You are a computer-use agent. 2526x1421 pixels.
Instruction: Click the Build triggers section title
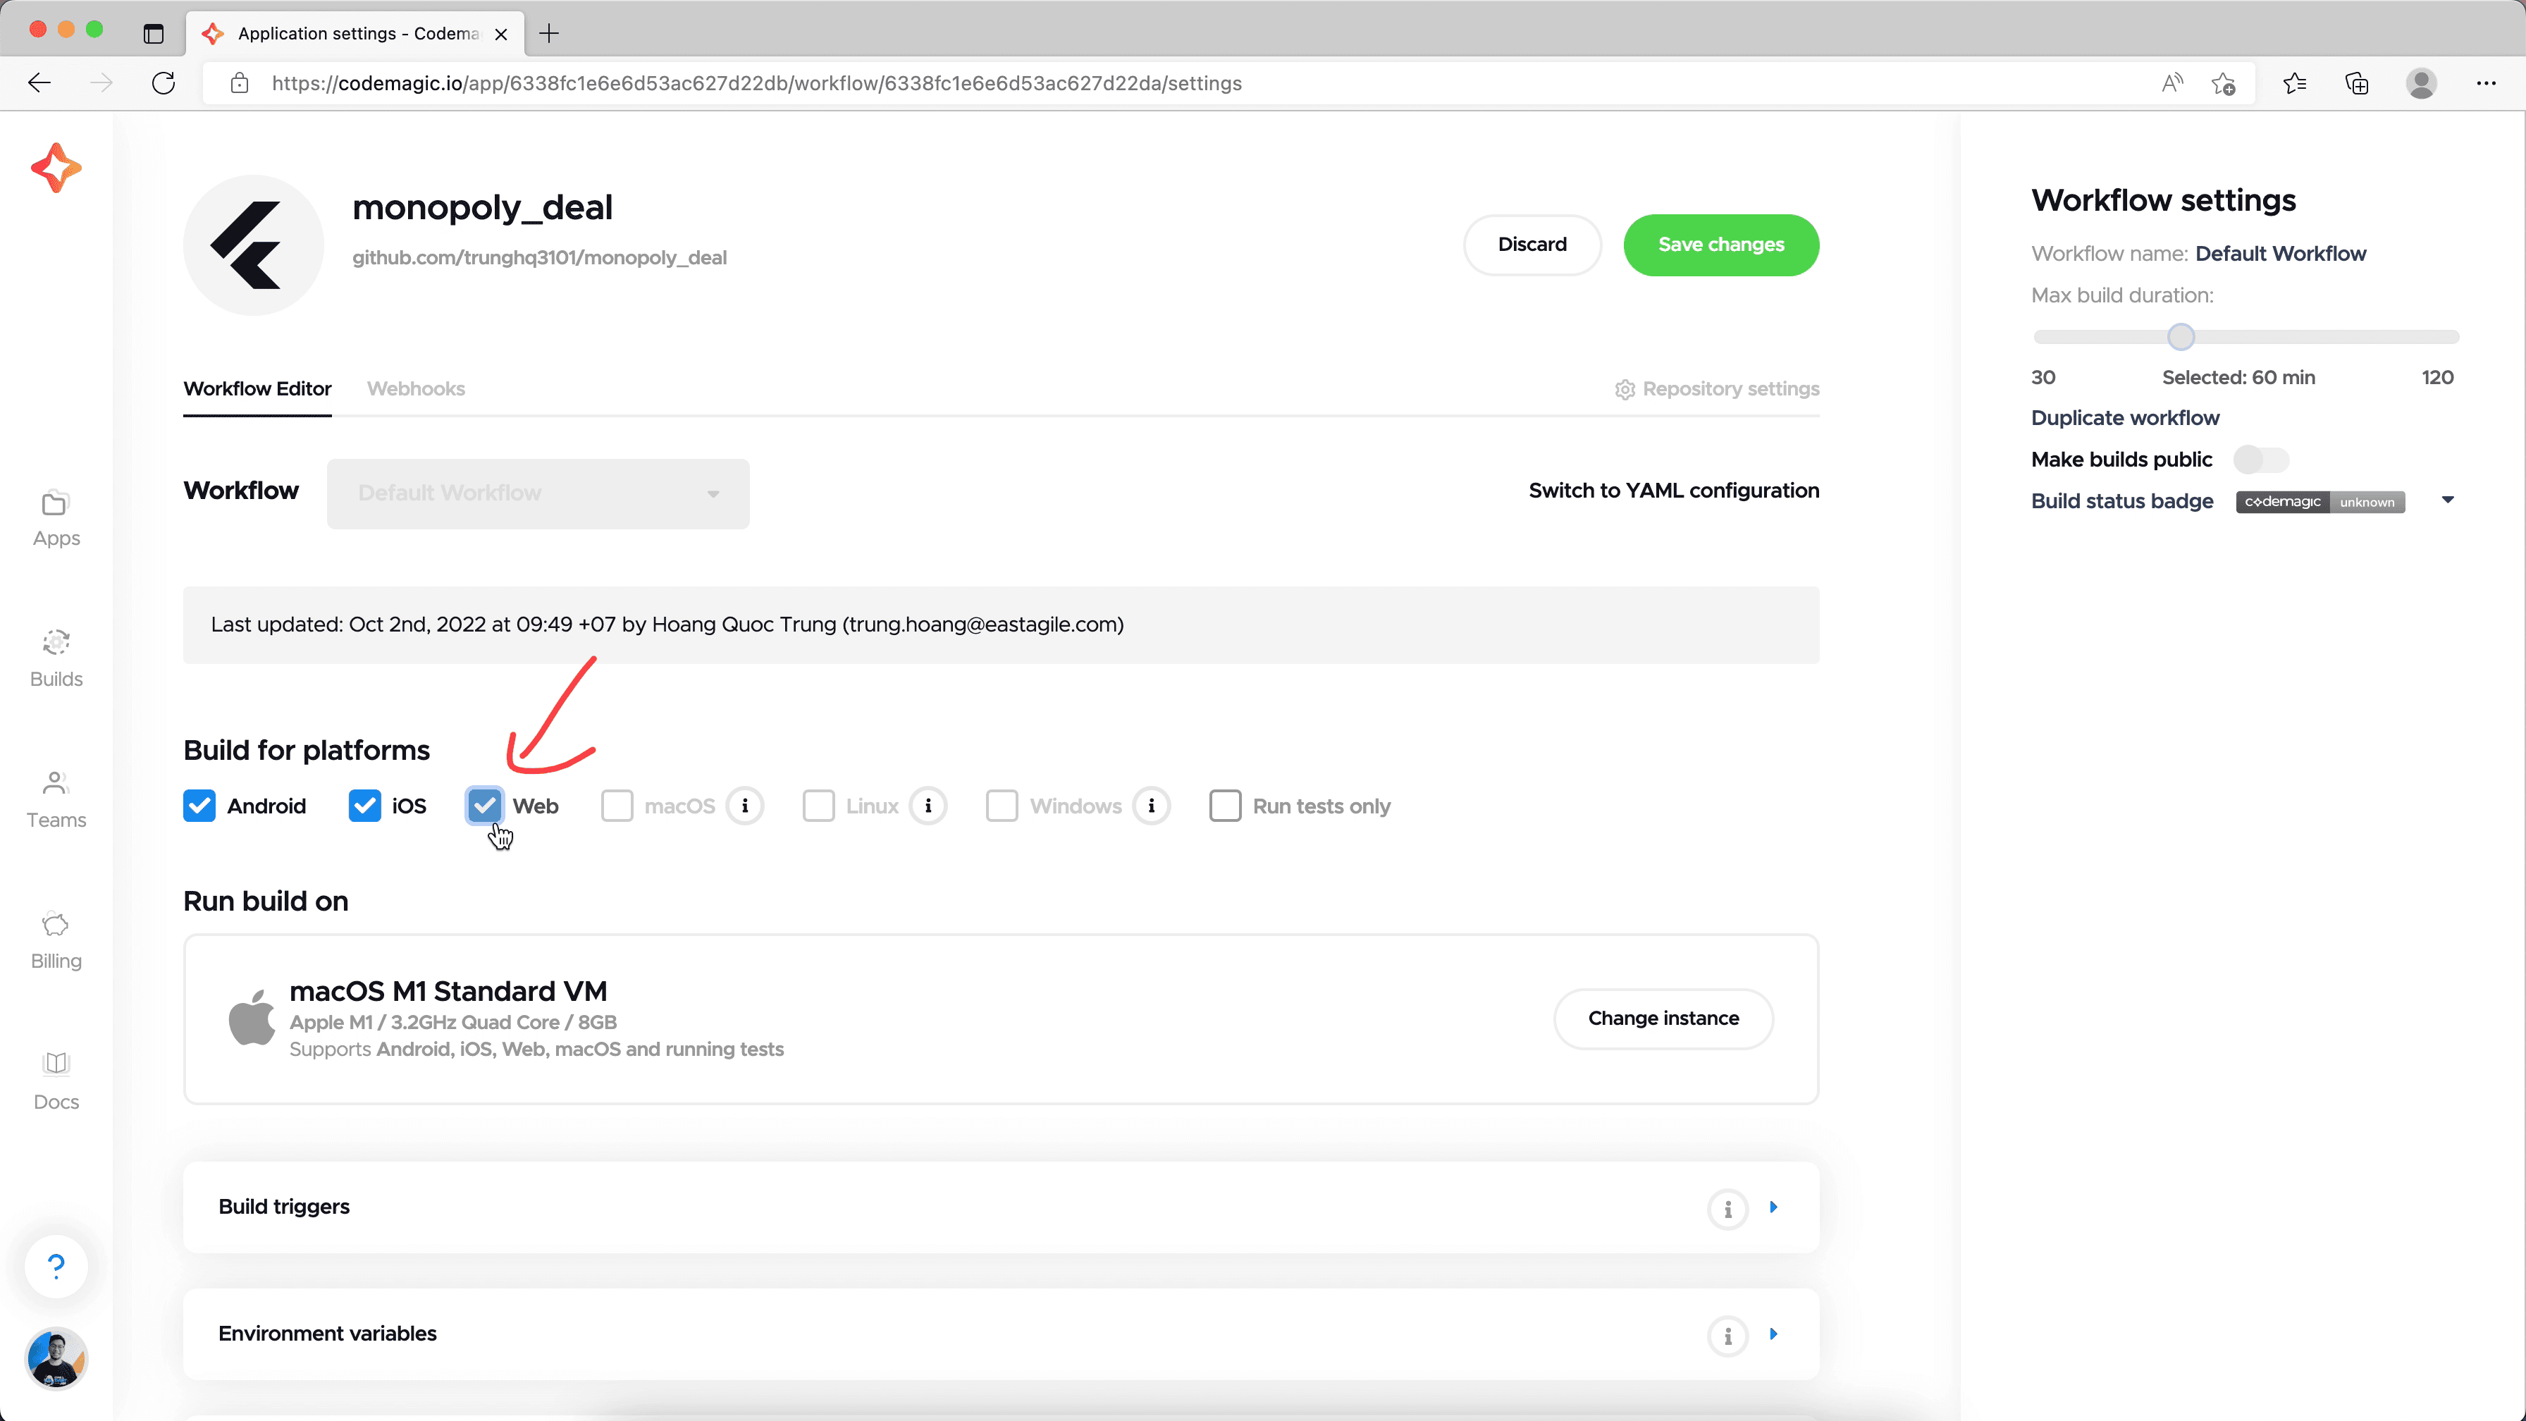click(283, 1208)
